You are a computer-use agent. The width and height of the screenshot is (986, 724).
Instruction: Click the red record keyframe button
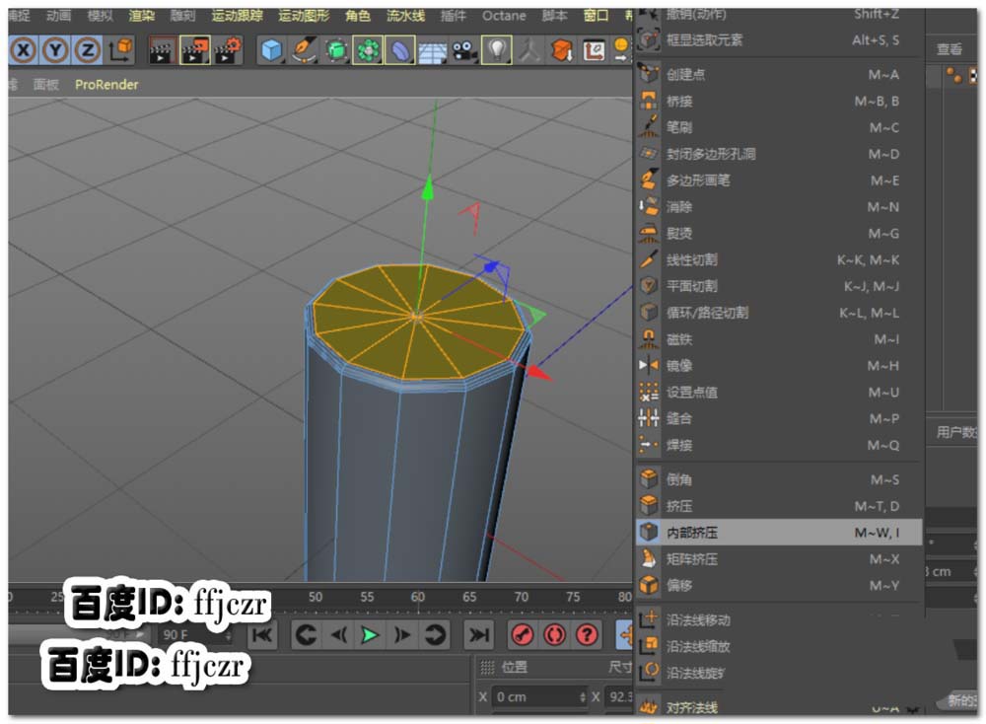coord(522,635)
